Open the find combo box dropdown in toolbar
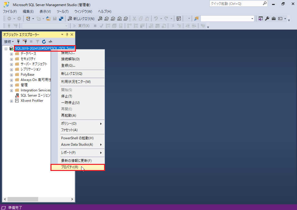The image size is (297, 210). point(252,18)
